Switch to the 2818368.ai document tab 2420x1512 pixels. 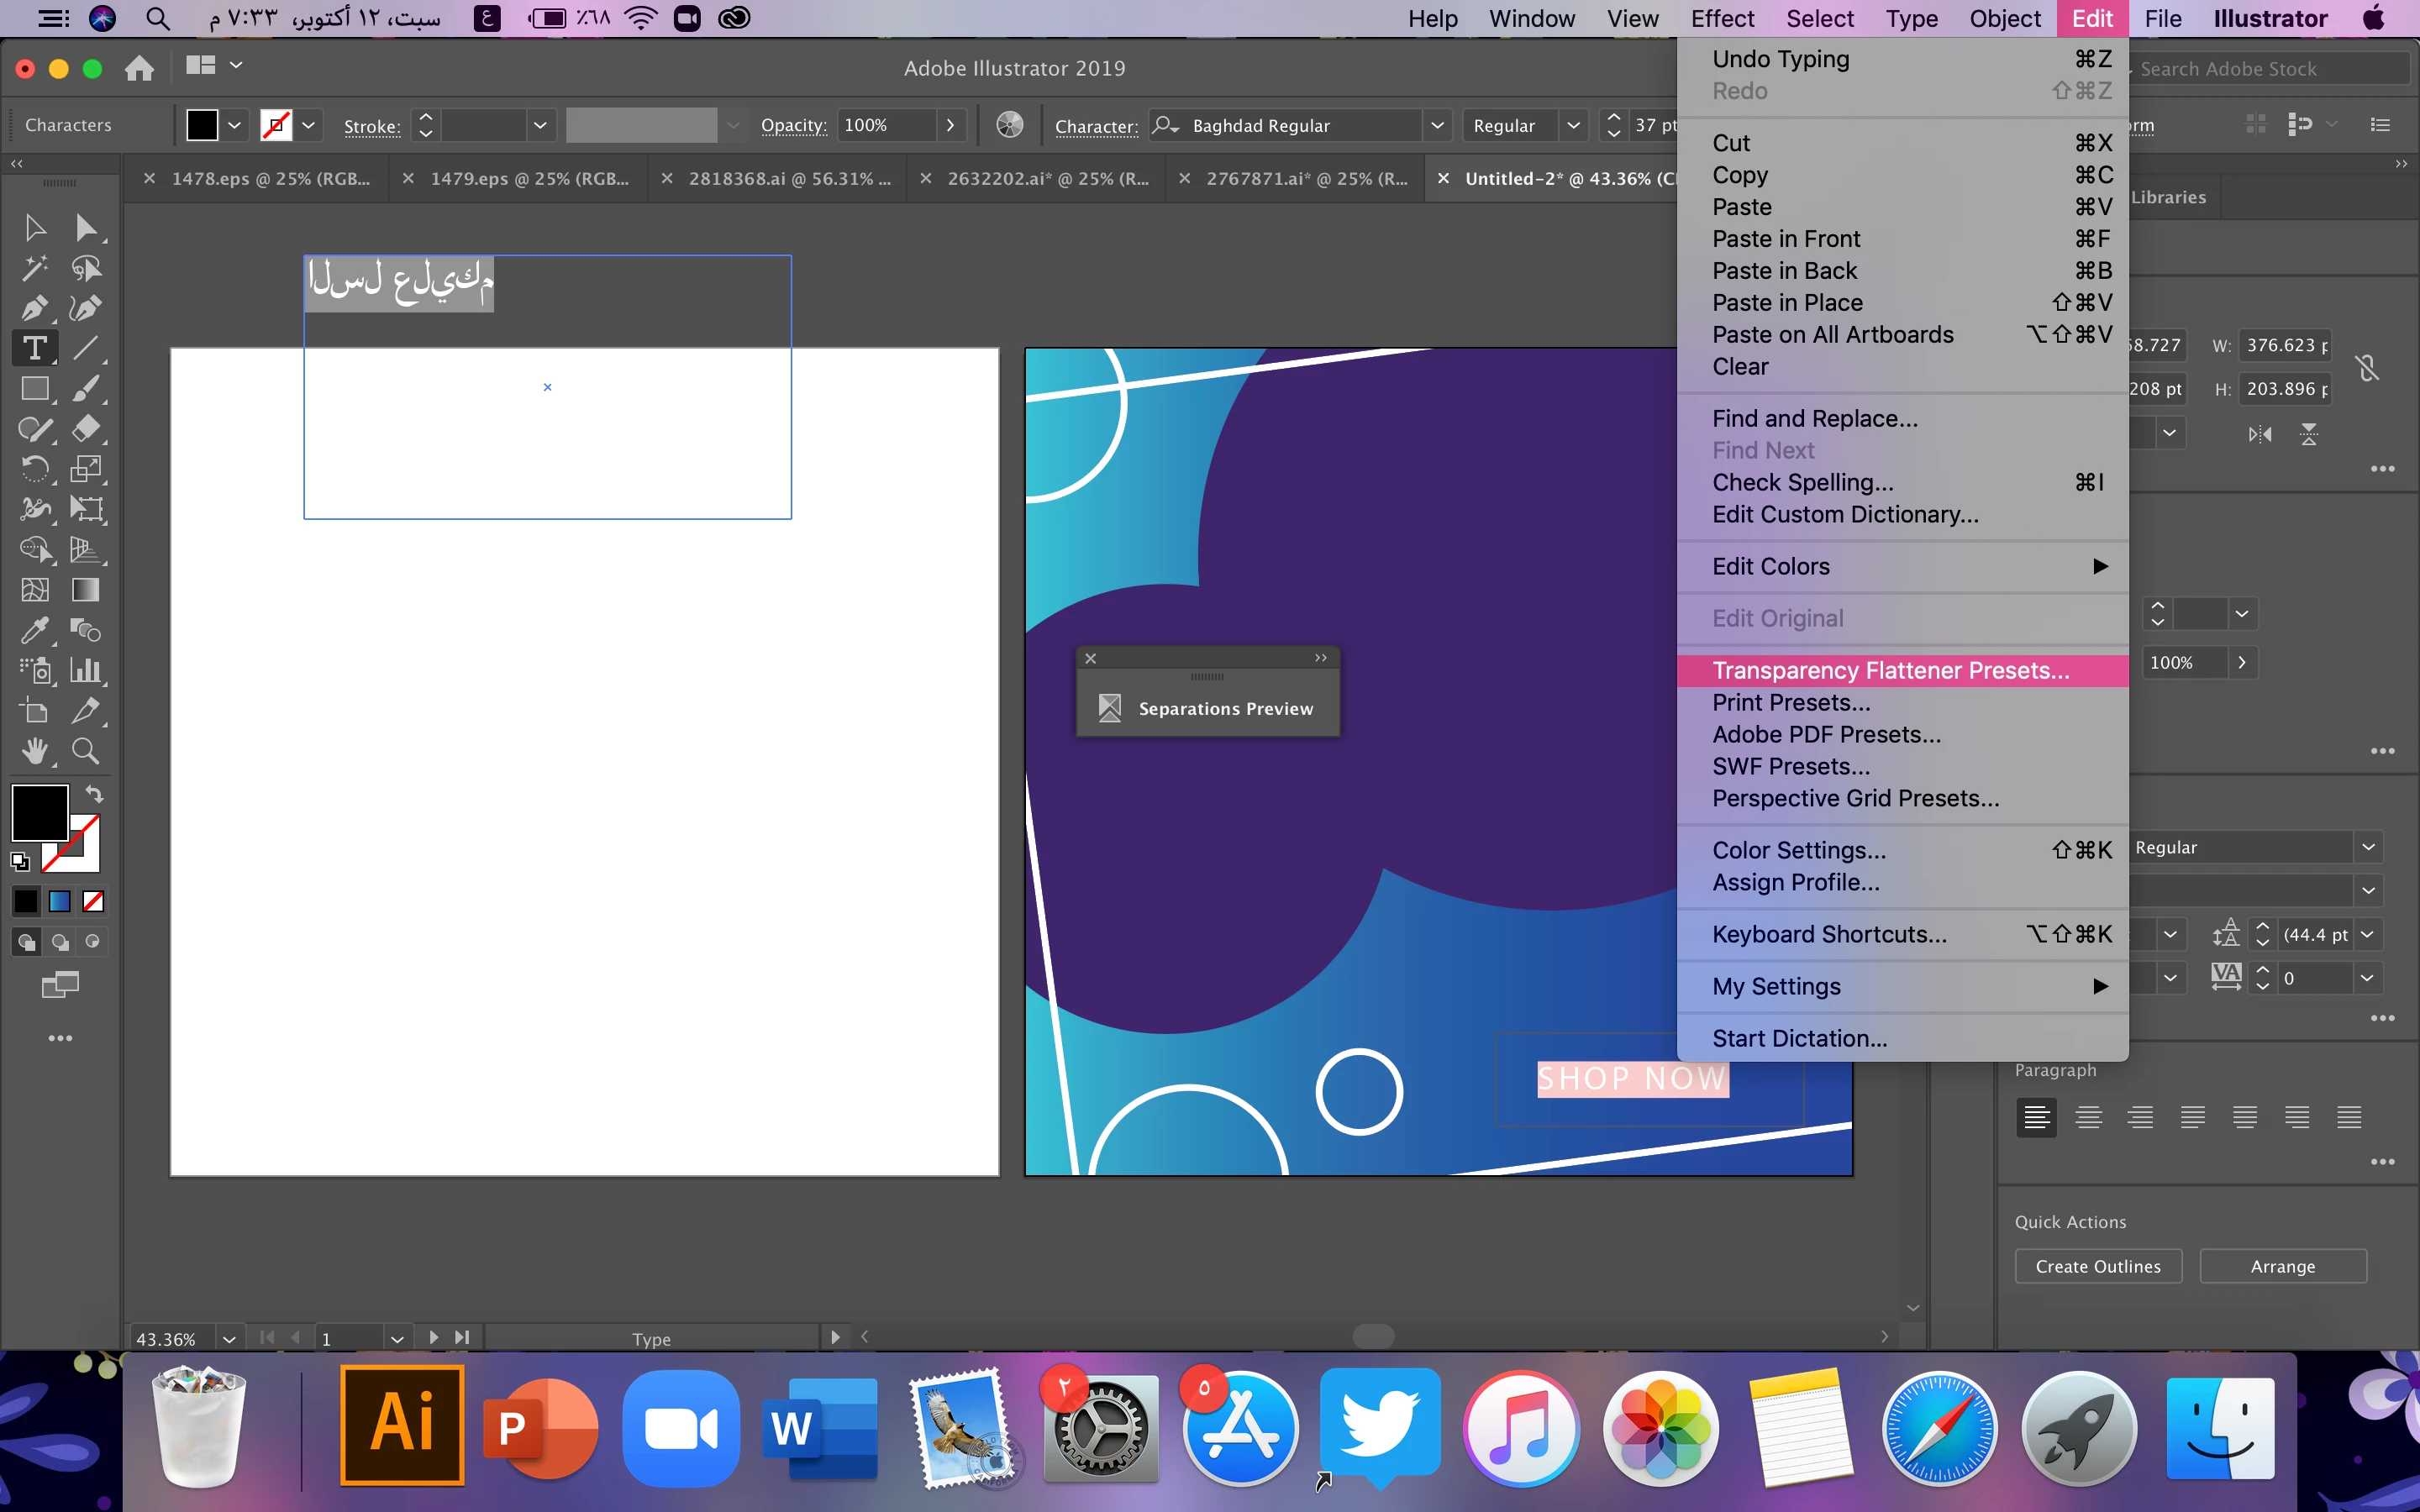point(788,179)
